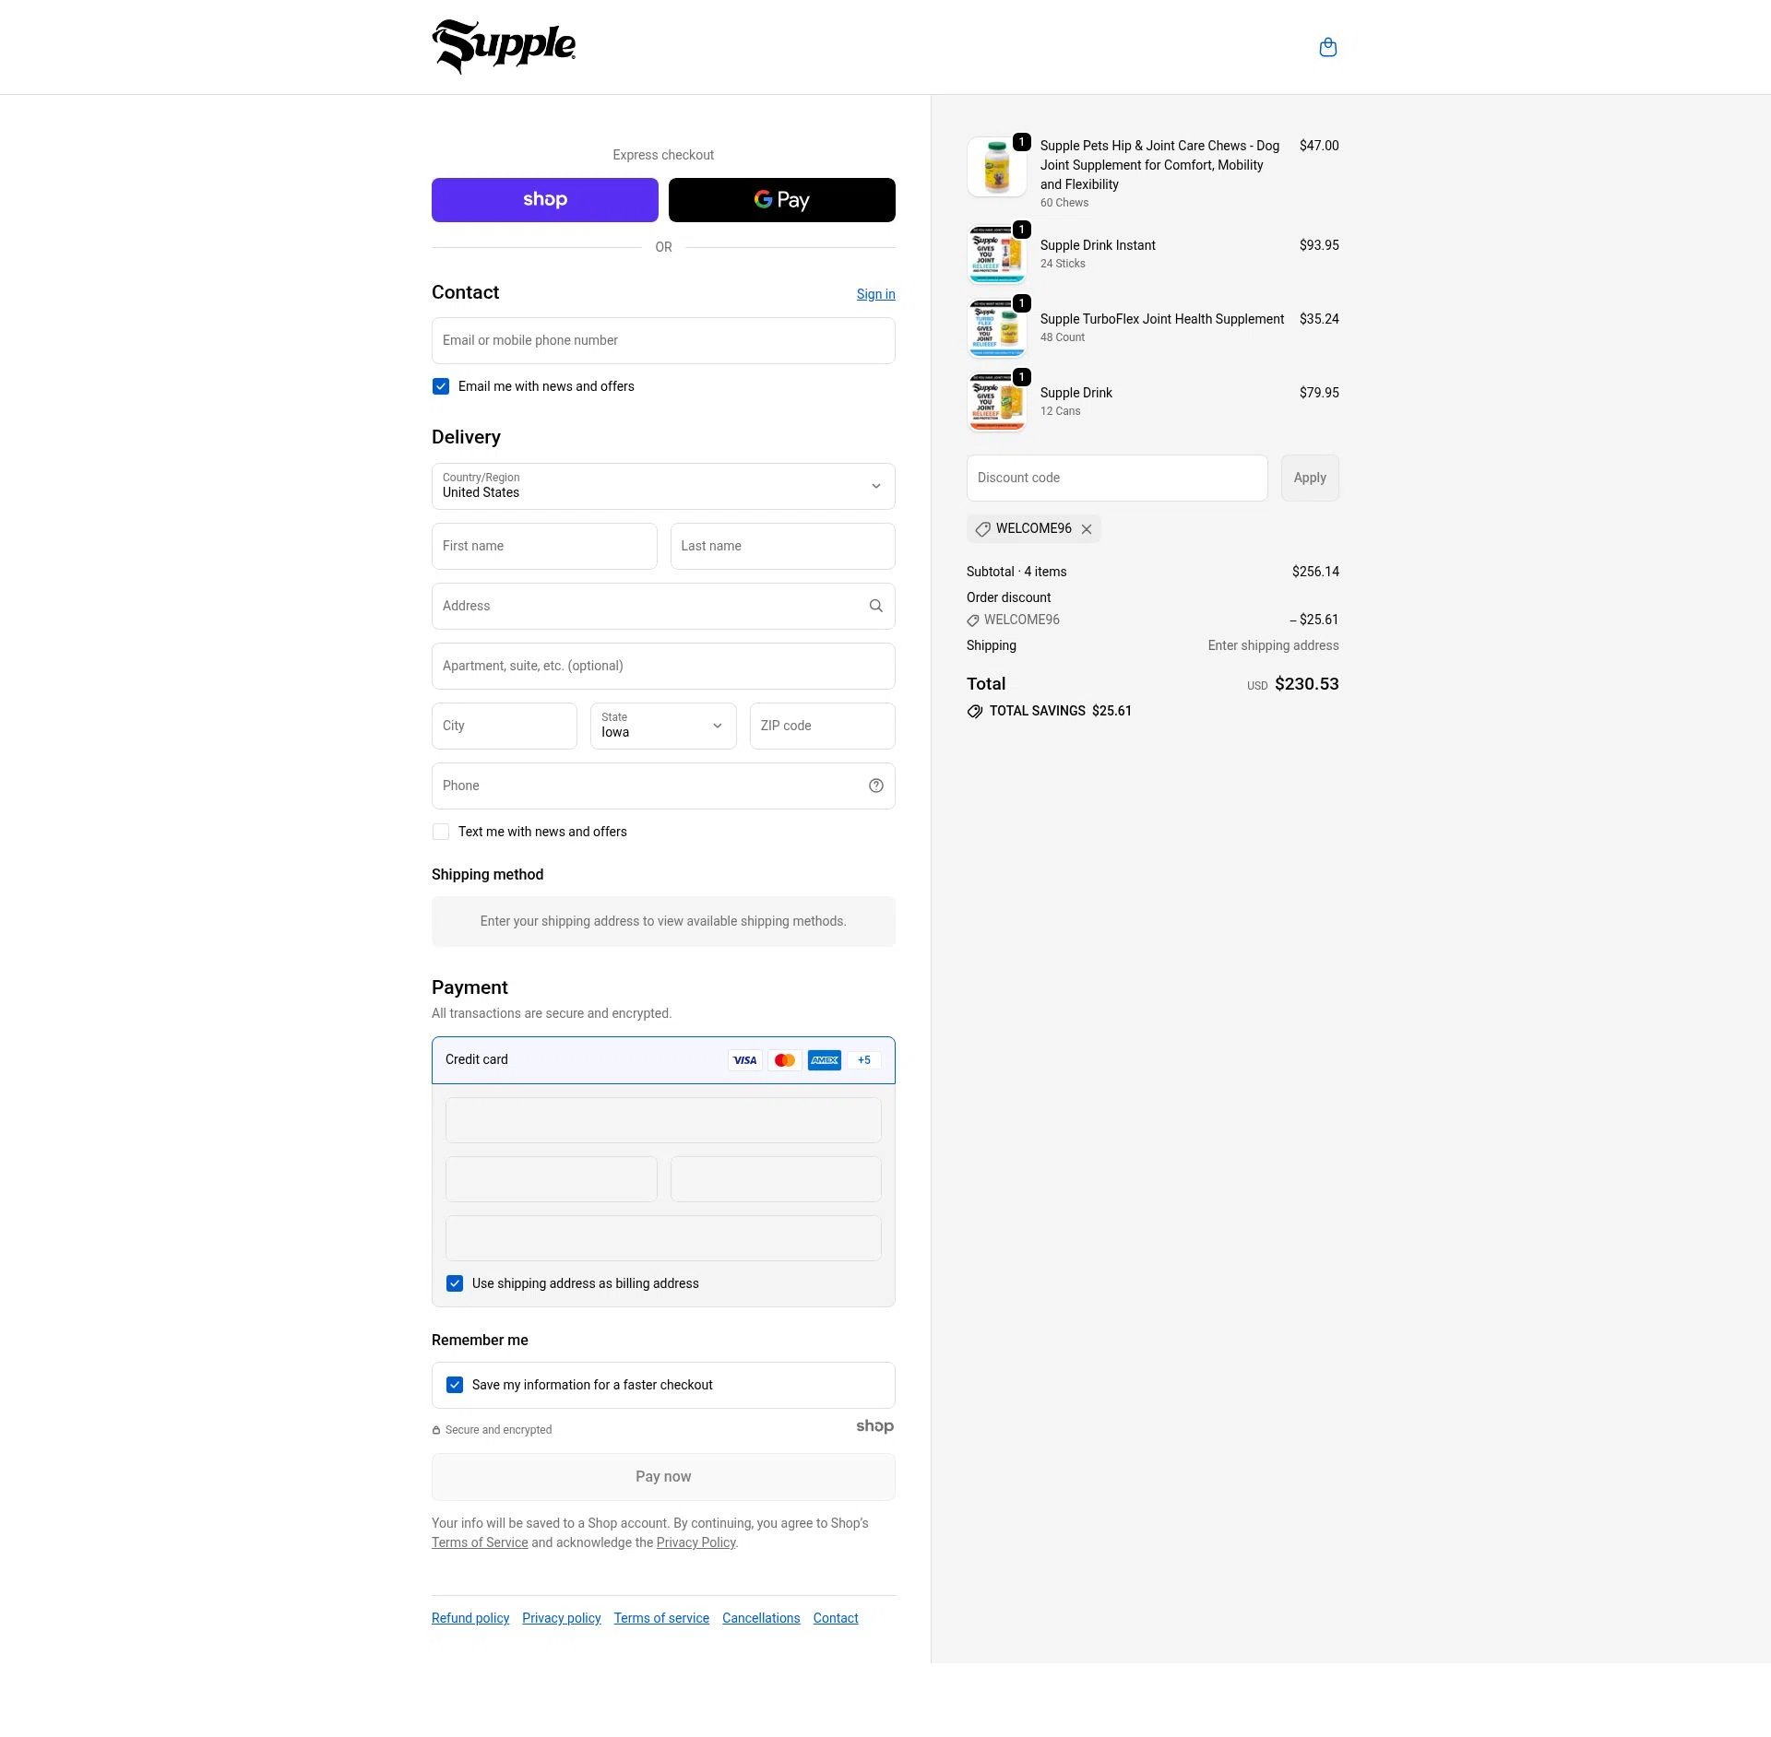Open the Refund policy link
1771x1737 pixels.
coord(469,1618)
